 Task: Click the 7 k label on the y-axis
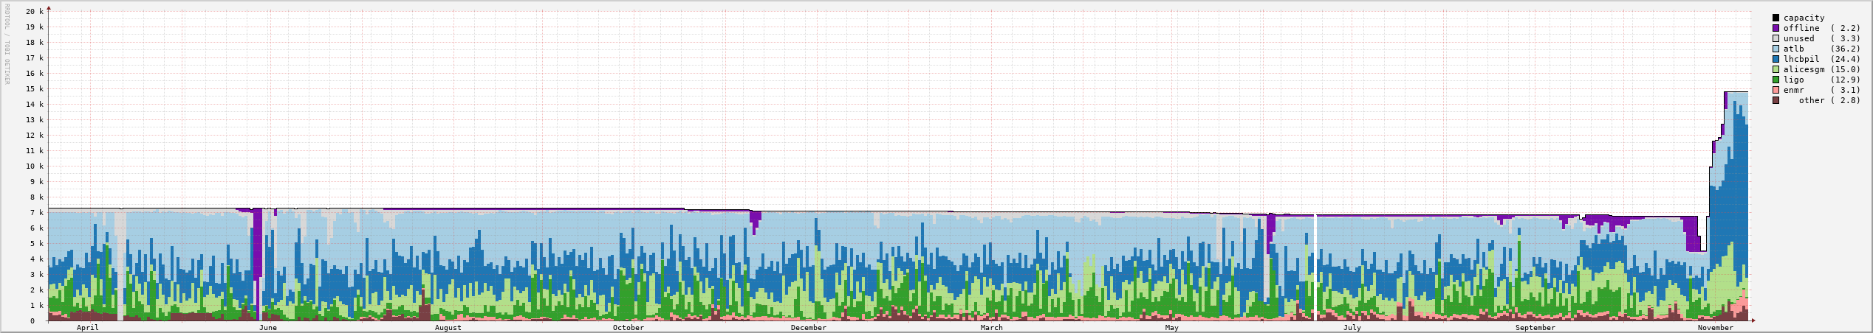coord(37,213)
